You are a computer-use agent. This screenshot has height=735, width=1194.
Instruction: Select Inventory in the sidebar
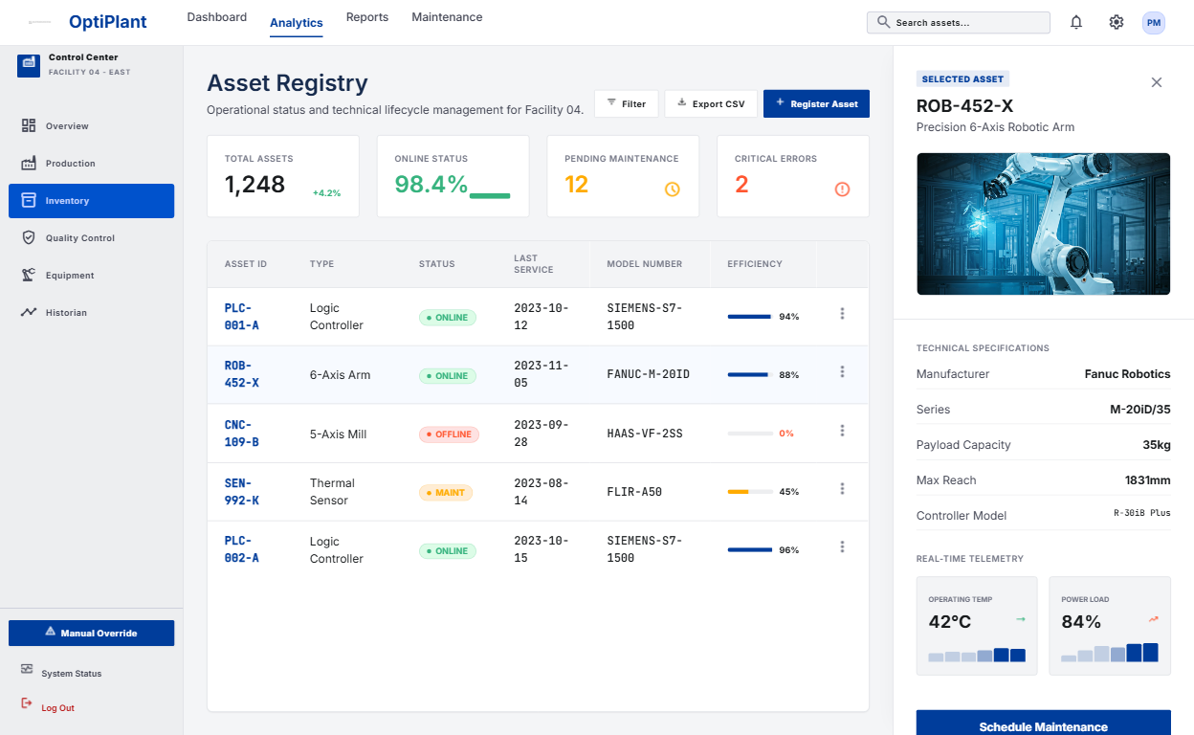pos(91,201)
